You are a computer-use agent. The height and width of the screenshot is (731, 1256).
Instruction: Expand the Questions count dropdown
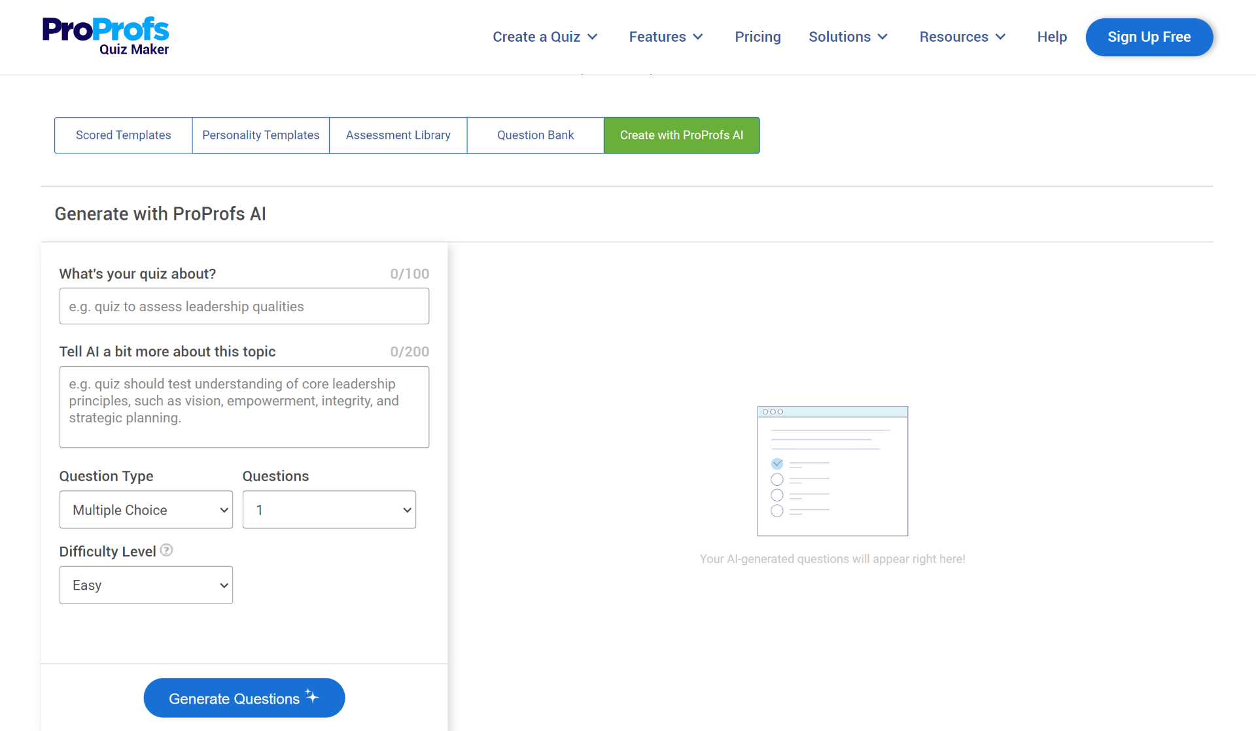(x=329, y=510)
